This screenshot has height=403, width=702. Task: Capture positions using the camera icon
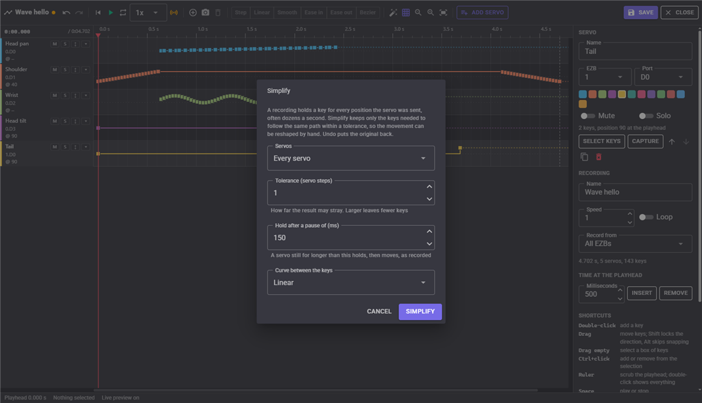[x=206, y=12]
